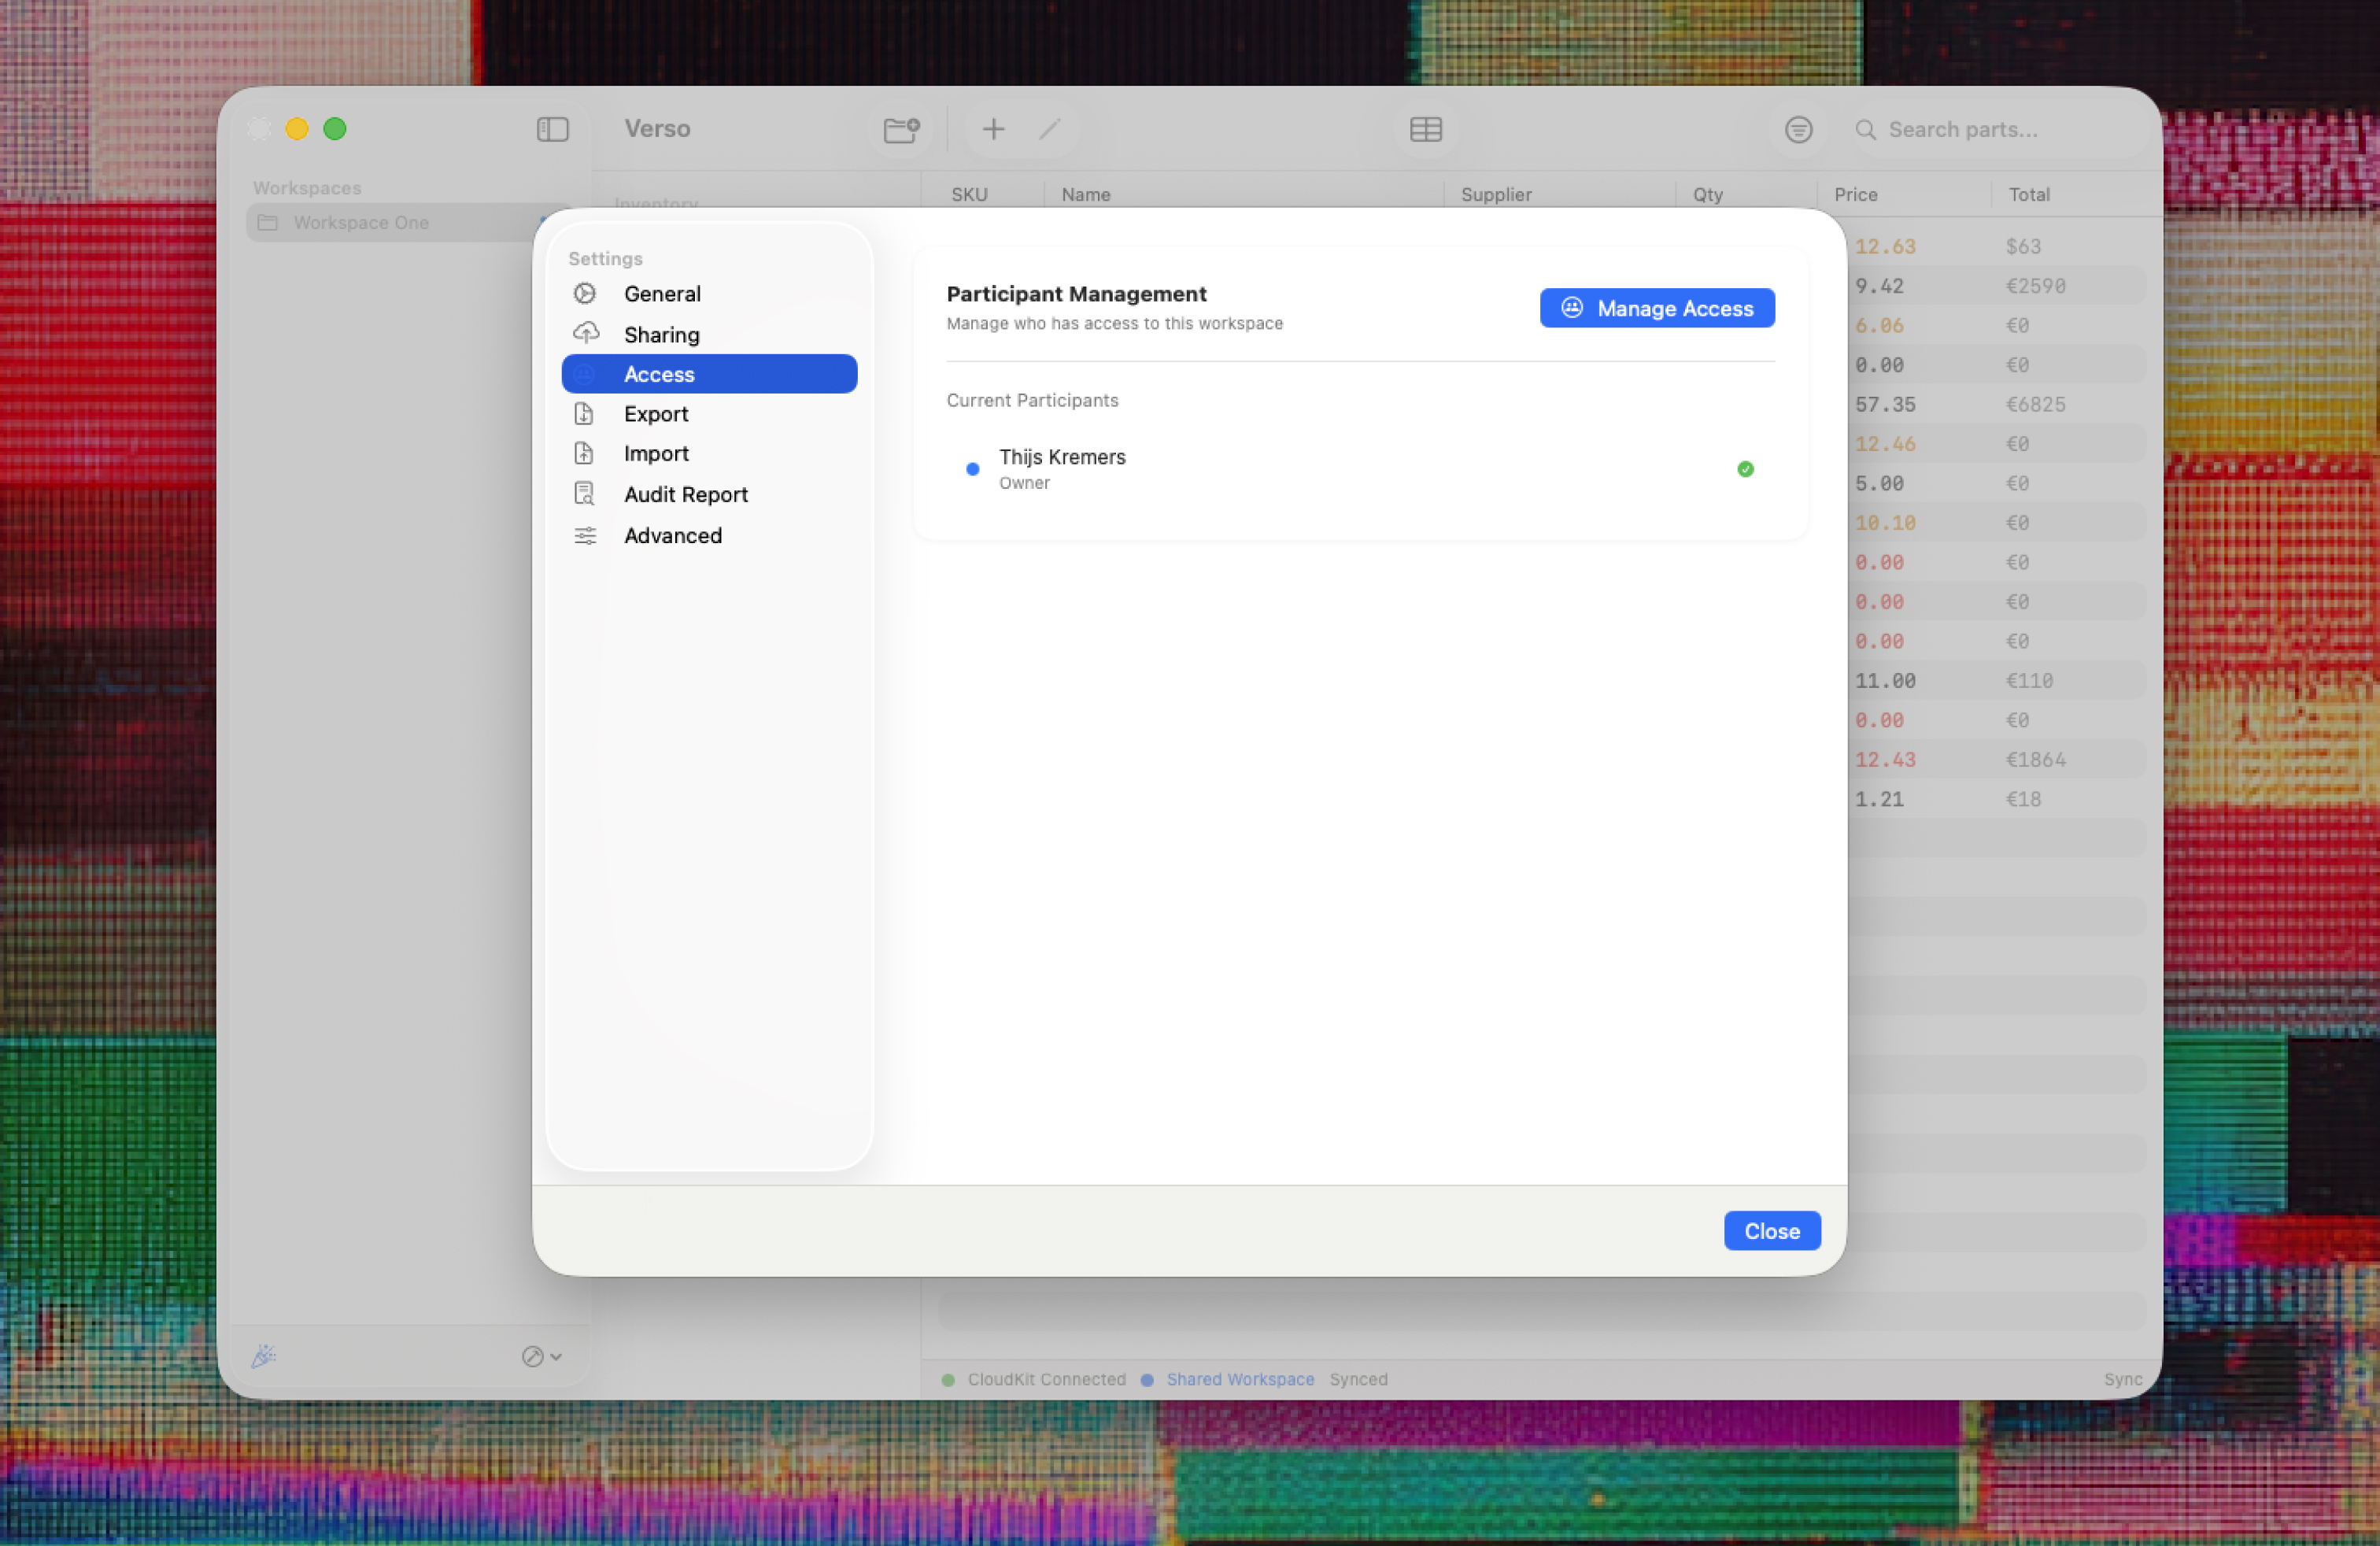2380x1546 pixels.
Task: Switch to Sharing settings section
Action: coord(661,335)
